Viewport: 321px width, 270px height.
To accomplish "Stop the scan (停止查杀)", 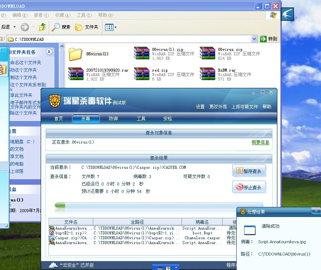I will (x=249, y=187).
